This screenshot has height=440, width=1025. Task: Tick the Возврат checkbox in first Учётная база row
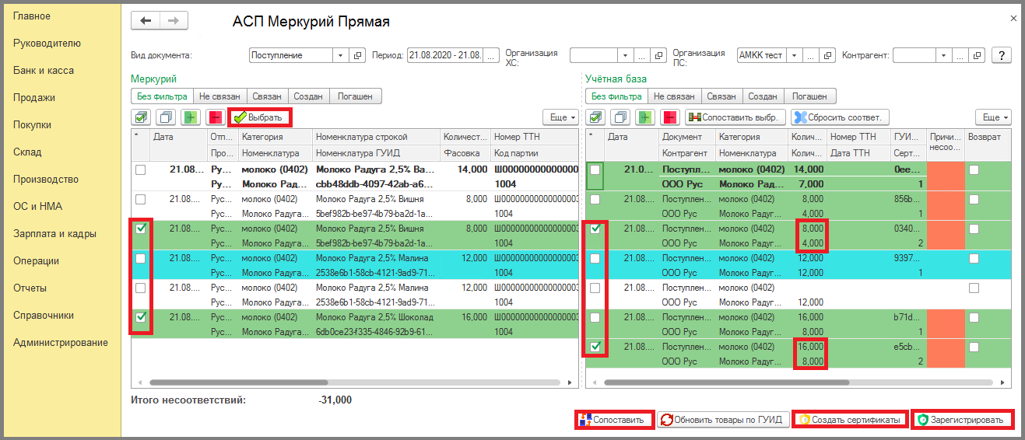point(974,169)
